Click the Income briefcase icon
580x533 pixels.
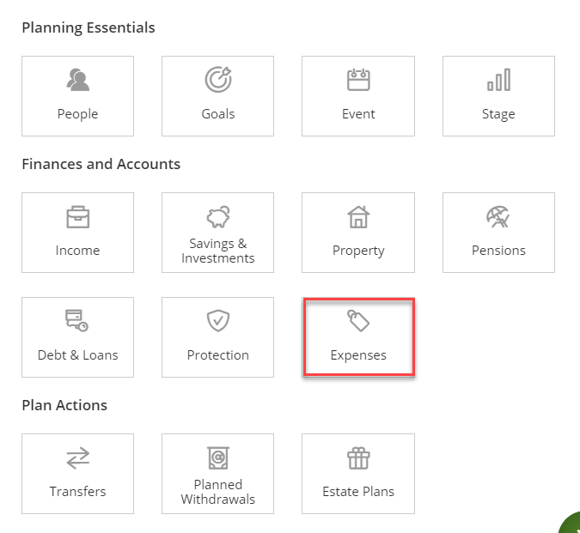(x=77, y=217)
